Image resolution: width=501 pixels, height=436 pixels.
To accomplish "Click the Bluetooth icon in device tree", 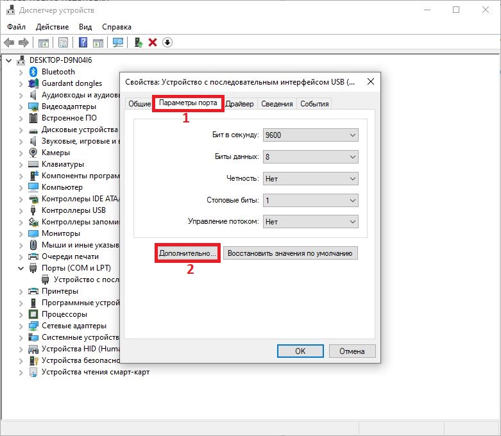I will 34,72.
